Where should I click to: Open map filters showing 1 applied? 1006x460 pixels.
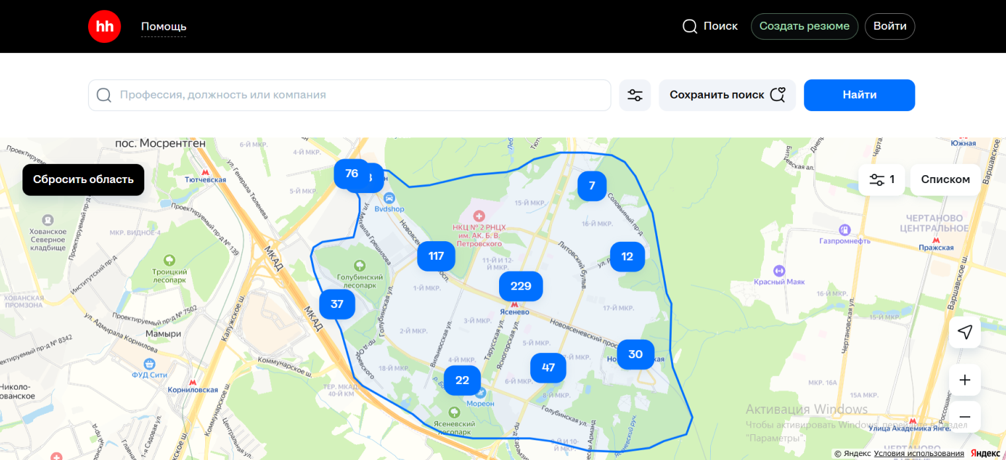(882, 180)
